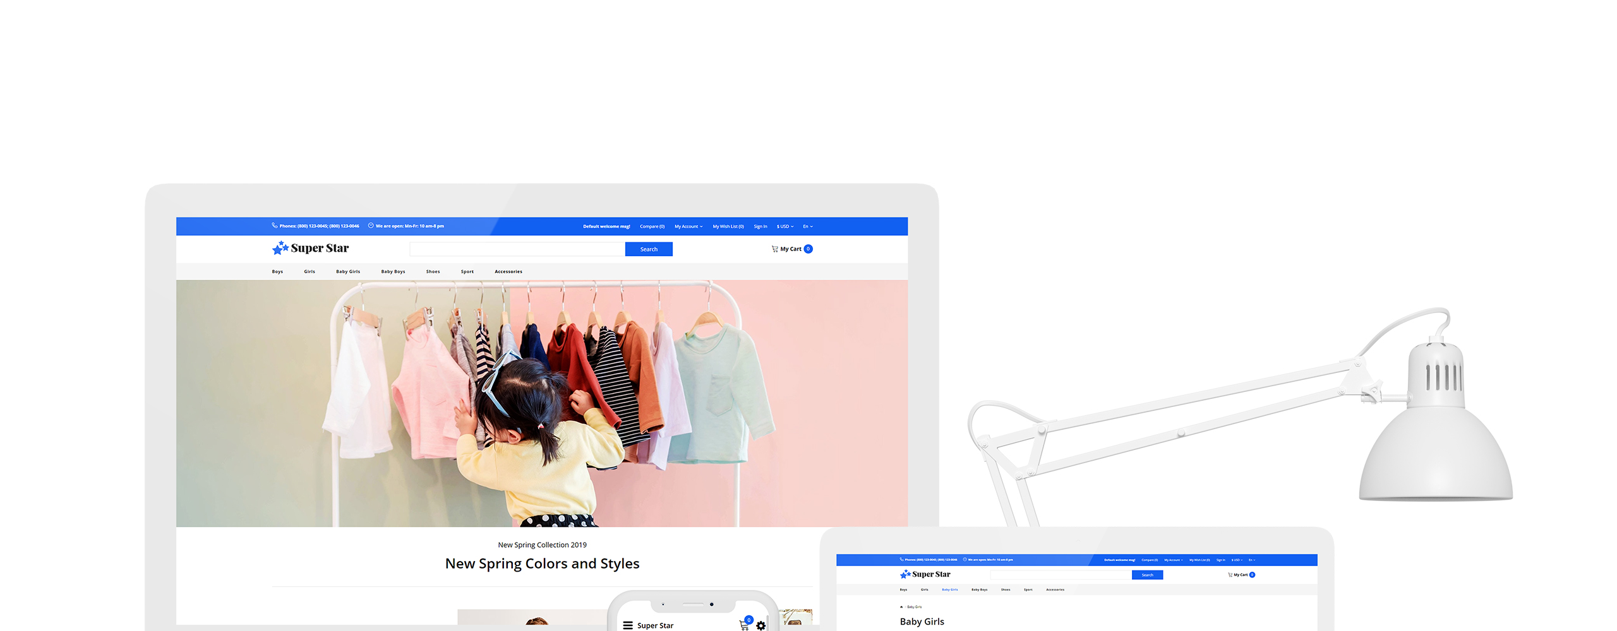Open the cart icon on the phone mockup

pyautogui.click(x=744, y=625)
